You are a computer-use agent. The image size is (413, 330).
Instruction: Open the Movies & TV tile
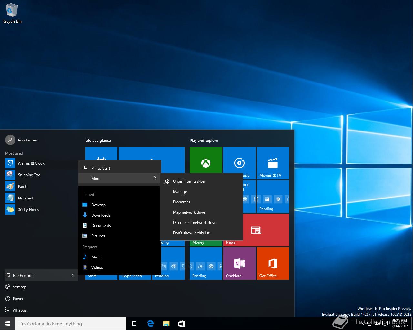pyautogui.click(x=273, y=163)
